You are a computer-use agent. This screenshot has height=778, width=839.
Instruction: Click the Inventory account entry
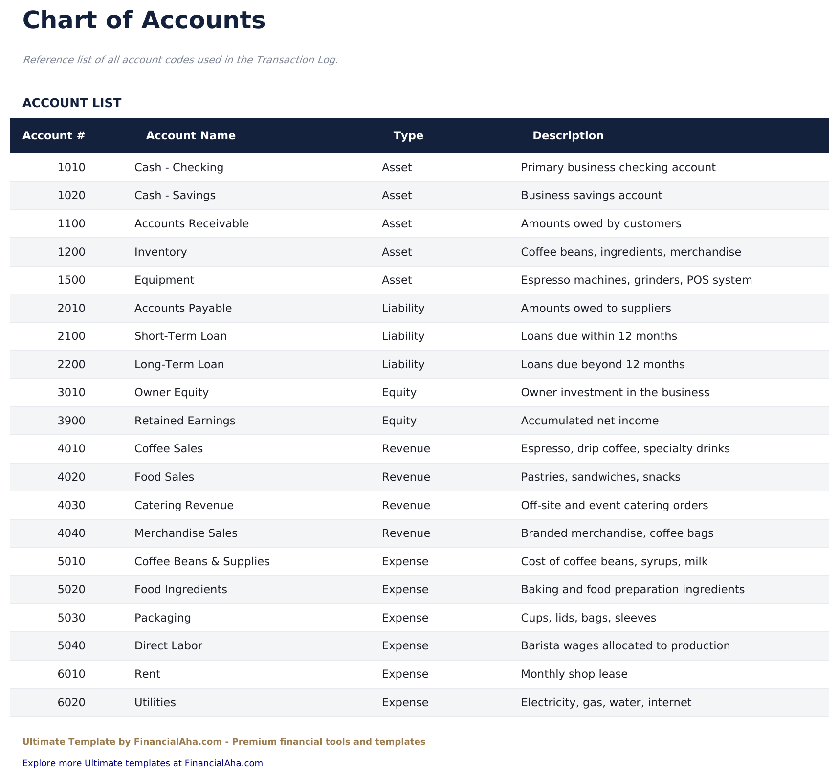(x=160, y=252)
